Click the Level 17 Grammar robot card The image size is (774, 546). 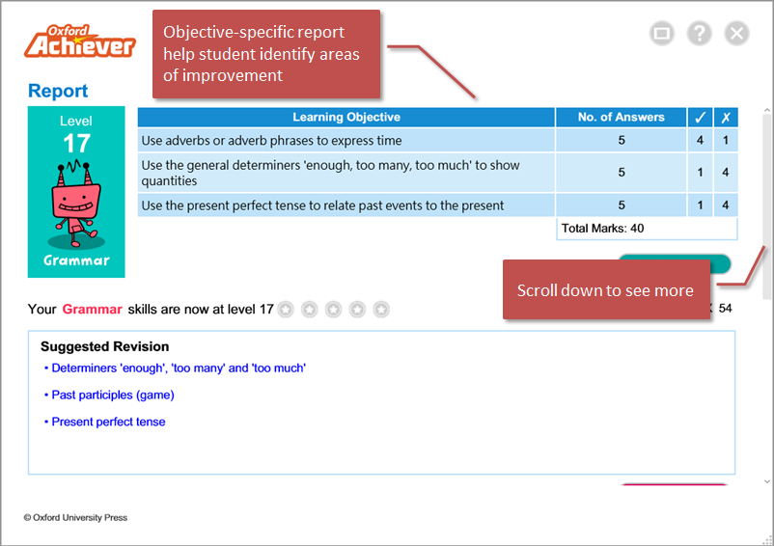pyautogui.click(x=76, y=192)
